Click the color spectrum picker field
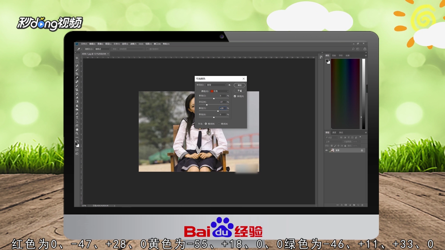Image resolution: width=445 pixels, height=250 pixels. [345, 94]
